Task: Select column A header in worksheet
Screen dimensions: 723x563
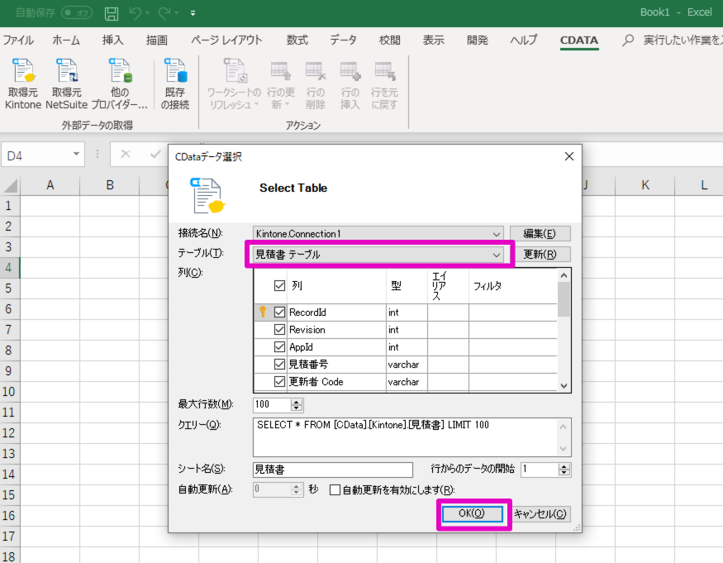Action: tap(50, 185)
